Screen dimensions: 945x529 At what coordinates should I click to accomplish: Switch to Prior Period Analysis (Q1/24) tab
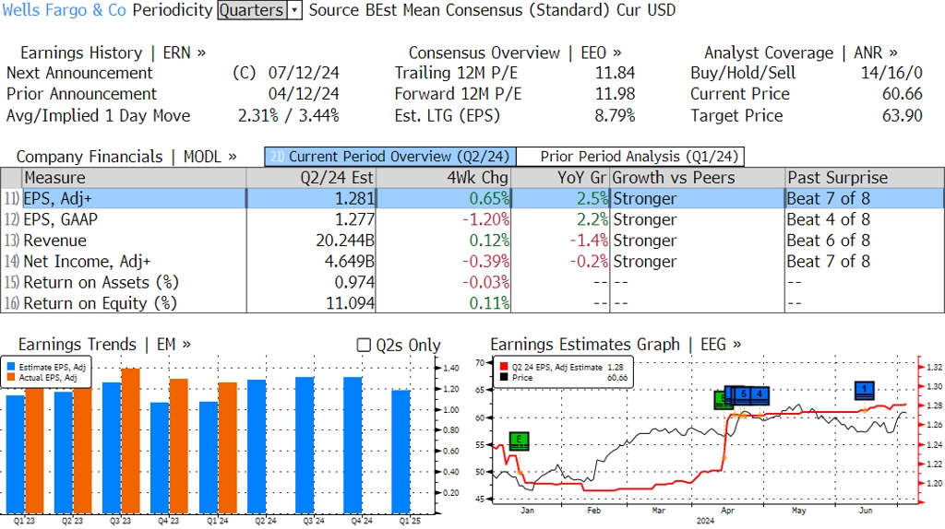click(629, 157)
